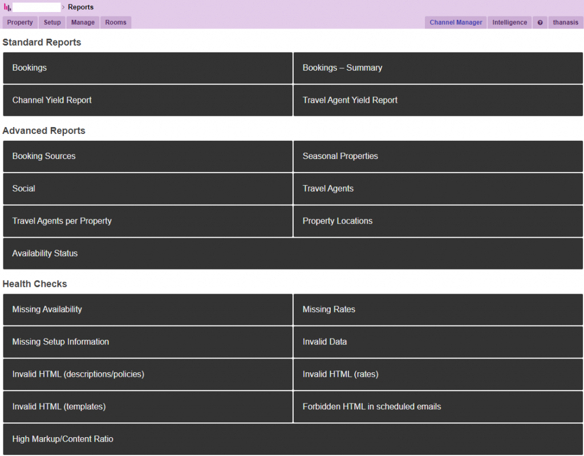Open the Channel Manager tab
The image size is (584, 456).
pos(456,23)
